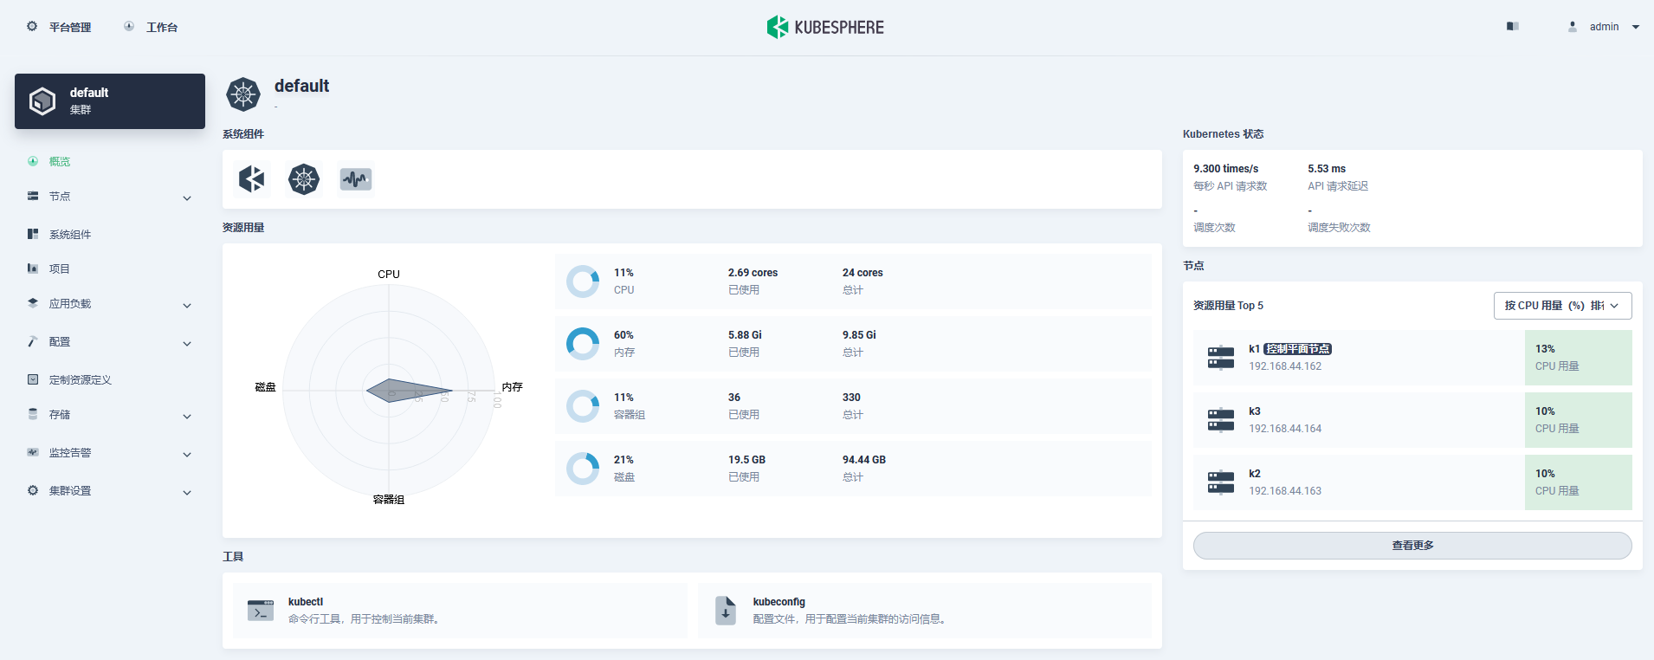This screenshot has height=660, width=1654.
Task: Expand the 配置 menu chevron
Action: tap(187, 344)
